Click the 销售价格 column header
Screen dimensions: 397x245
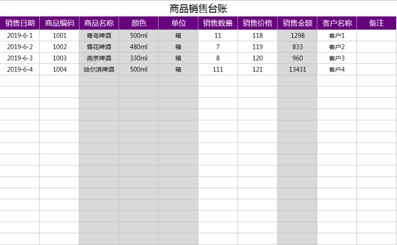(258, 23)
